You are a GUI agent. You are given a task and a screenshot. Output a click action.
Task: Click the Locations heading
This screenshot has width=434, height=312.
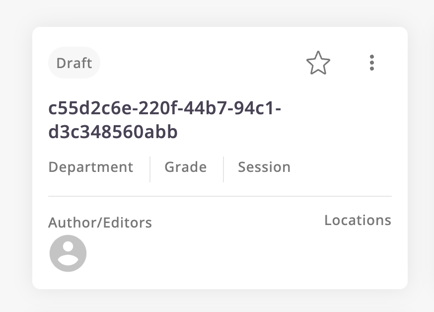pos(358,220)
